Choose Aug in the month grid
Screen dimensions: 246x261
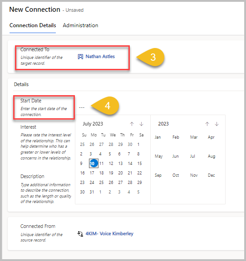(212, 156)
